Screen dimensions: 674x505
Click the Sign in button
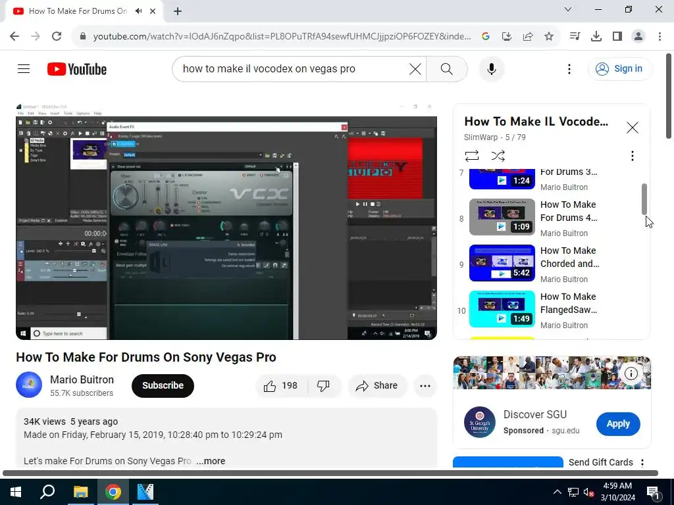point(620,68)
